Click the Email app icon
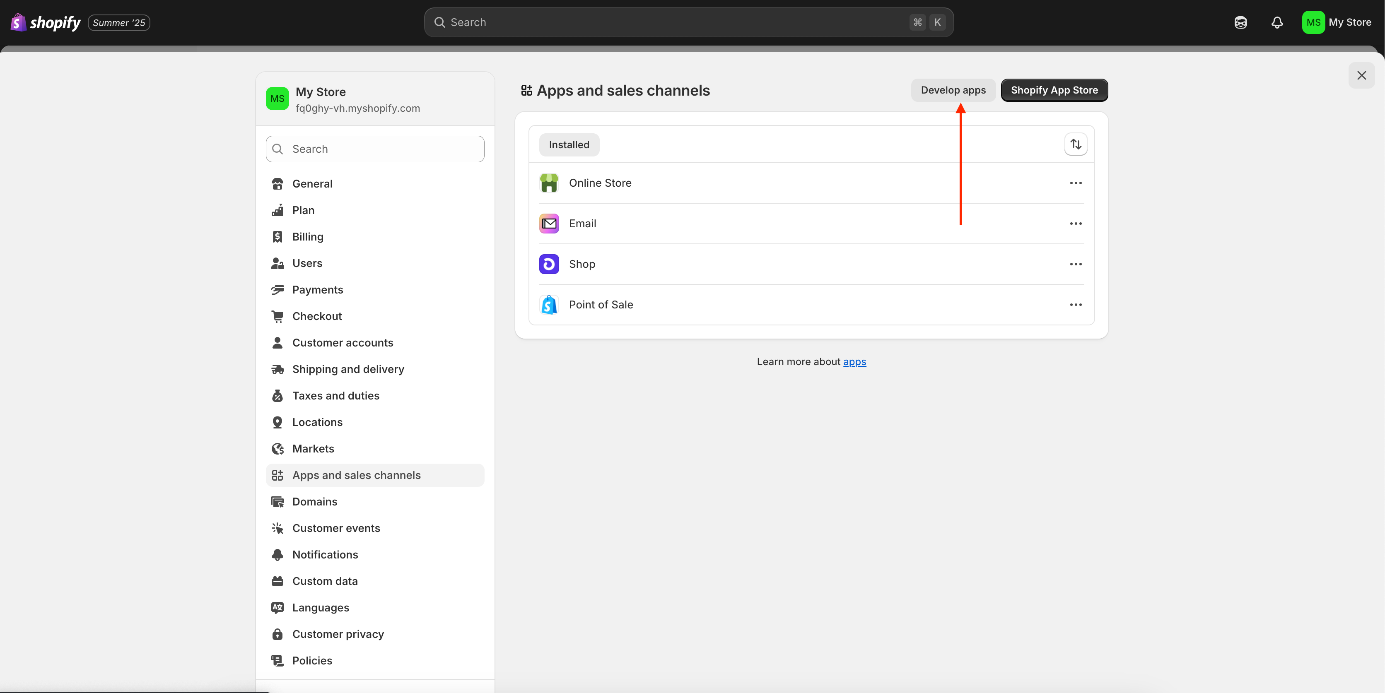1385x693 pixels. point(549,224)
